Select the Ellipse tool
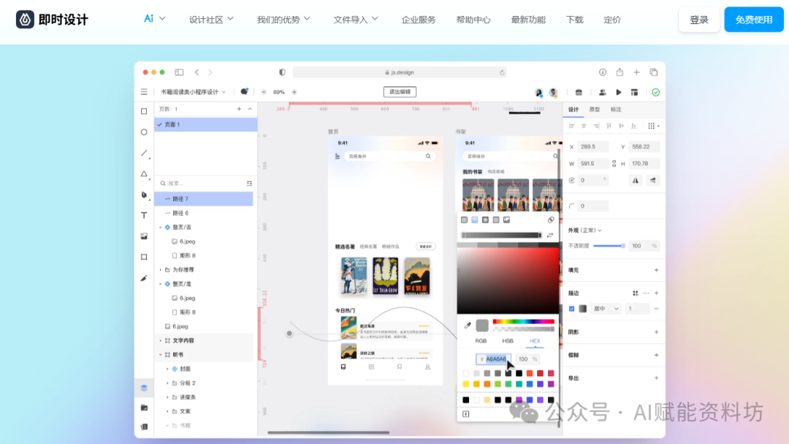Viewport: 789px width, 444px height. click(144, 132)
